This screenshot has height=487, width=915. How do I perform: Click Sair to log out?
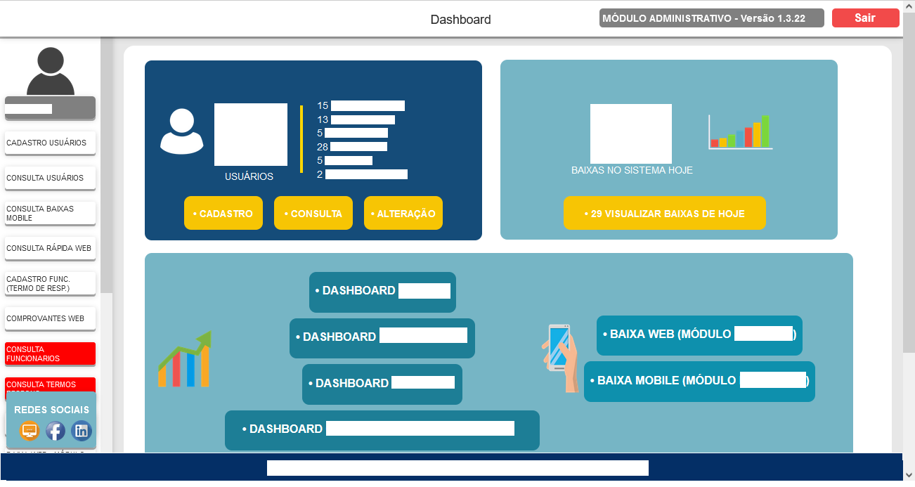click(x=865, y=18)
